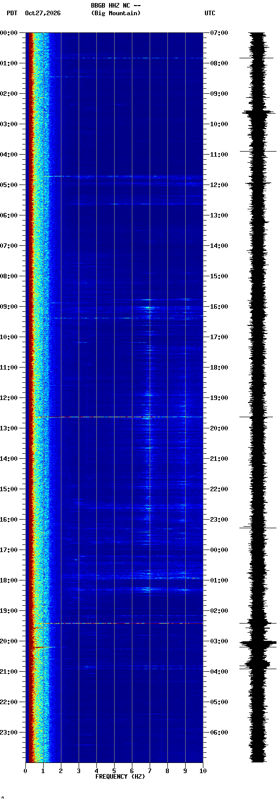
Task: Click the 12:00 PDT time label
Action: (9, 398)
